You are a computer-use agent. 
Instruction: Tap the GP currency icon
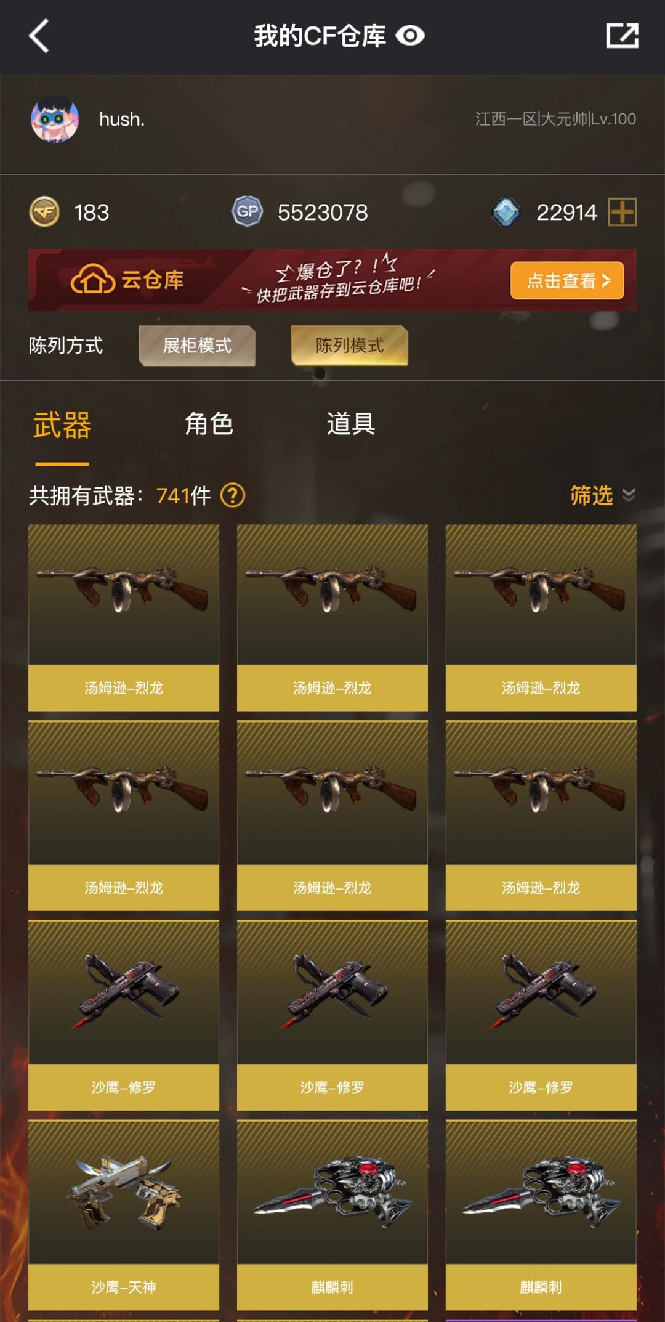[248, 212]
